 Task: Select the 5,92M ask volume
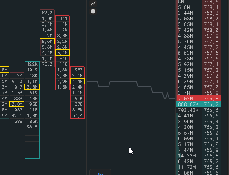pos(185,64)
